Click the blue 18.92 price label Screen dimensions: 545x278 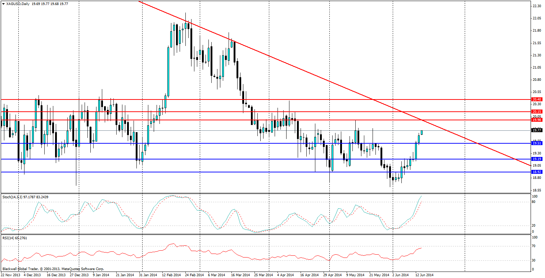pos(537,172)
